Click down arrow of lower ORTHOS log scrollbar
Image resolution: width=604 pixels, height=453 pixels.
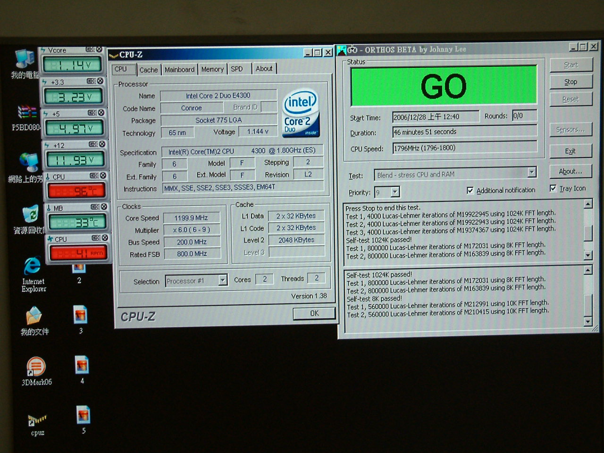pyautogui.click(x=588, y=322)
